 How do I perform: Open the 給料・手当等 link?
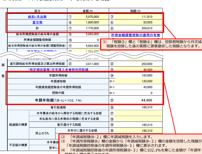pyautogui.click(x=37, y=17)
